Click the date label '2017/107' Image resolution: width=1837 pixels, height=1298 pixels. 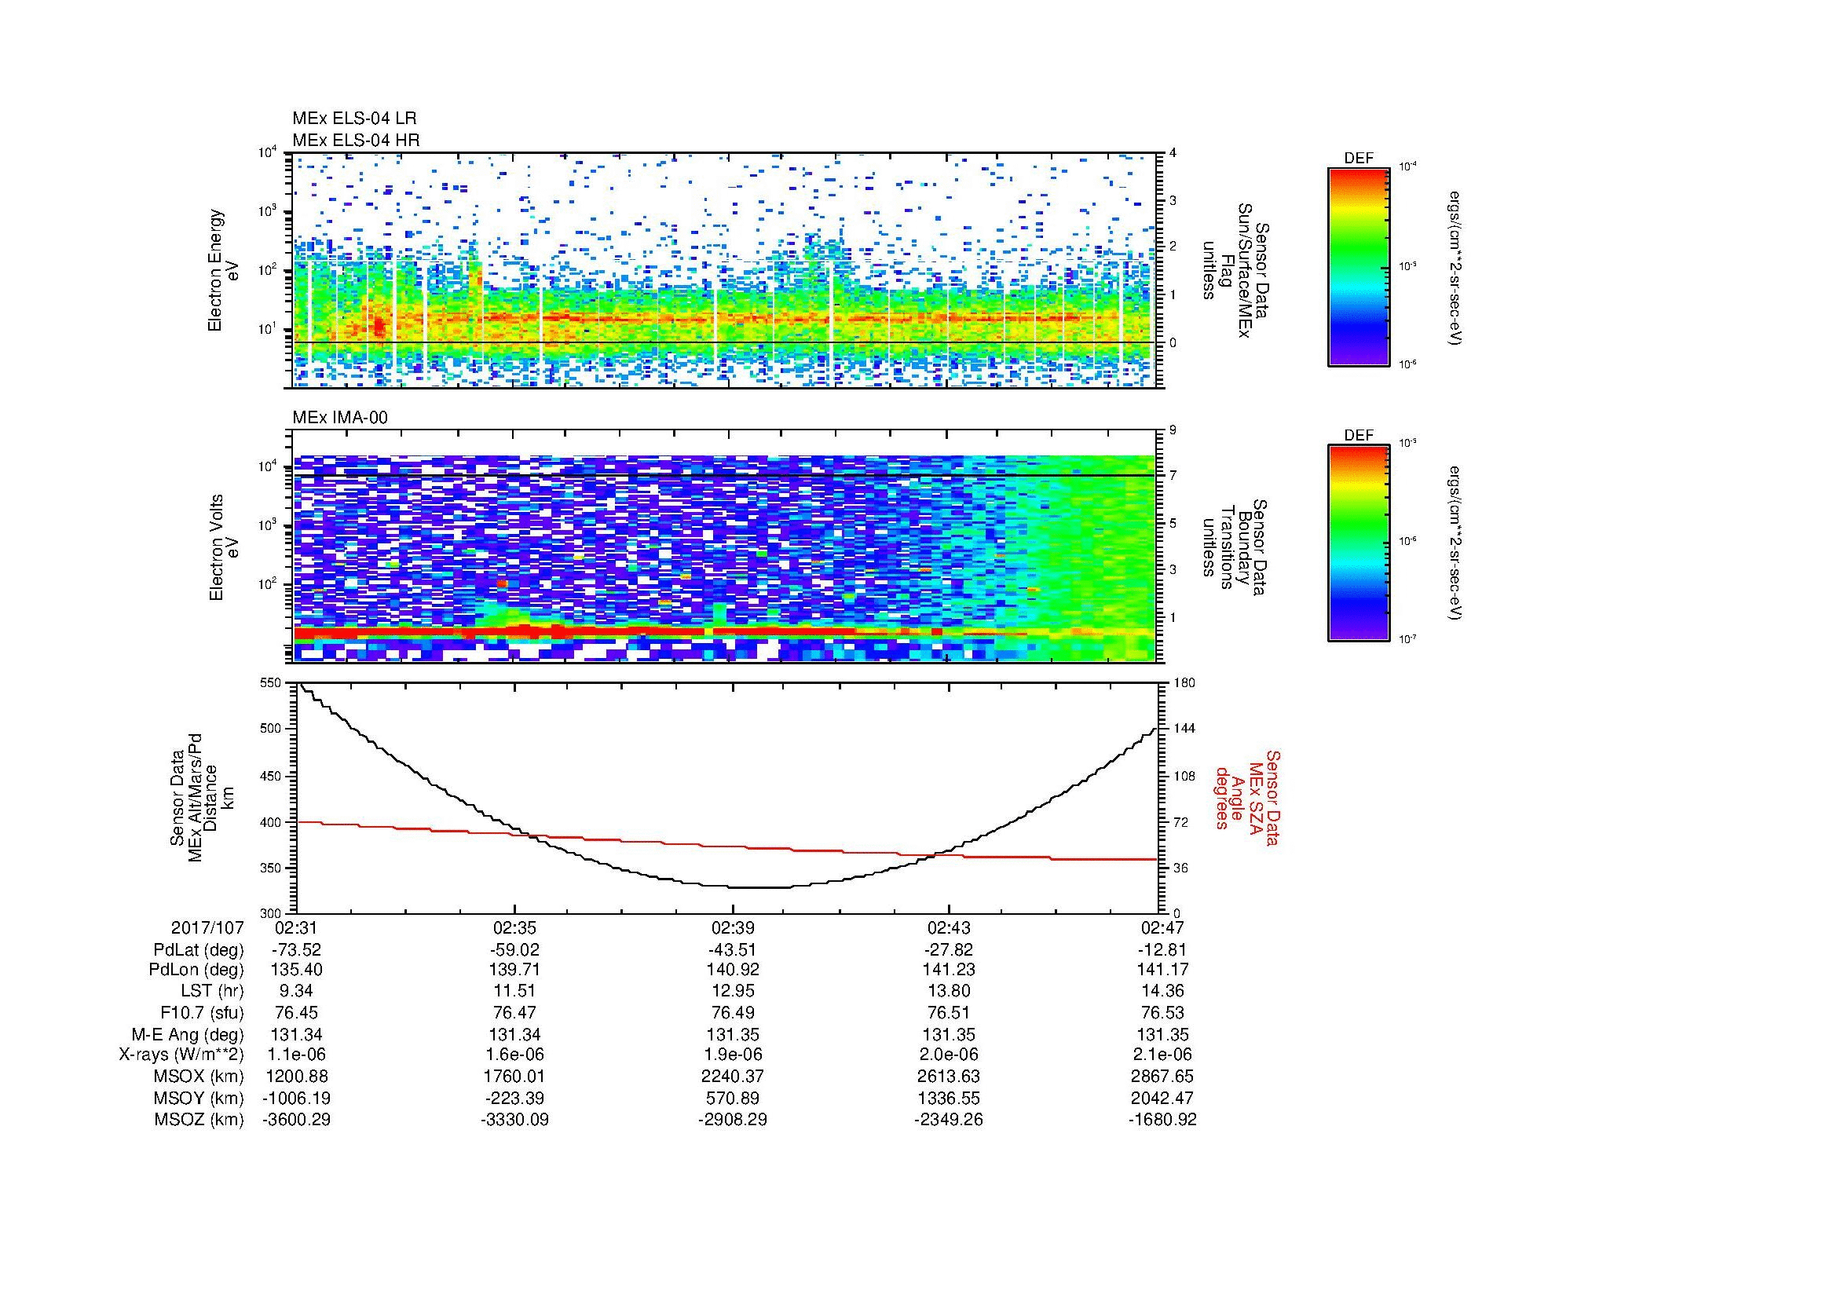(x=207, y=928)
